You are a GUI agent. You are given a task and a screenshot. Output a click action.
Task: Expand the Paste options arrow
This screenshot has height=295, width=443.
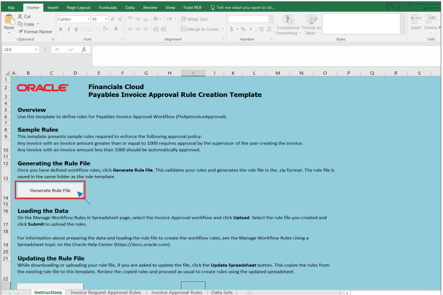9,33
